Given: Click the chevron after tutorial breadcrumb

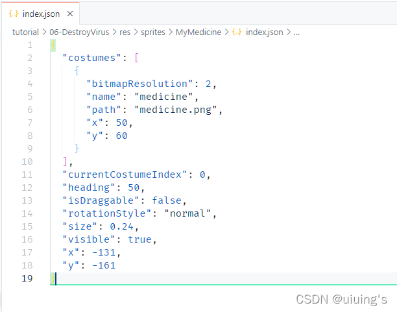Looking at the screenshot, I should [x=44, y=32].
